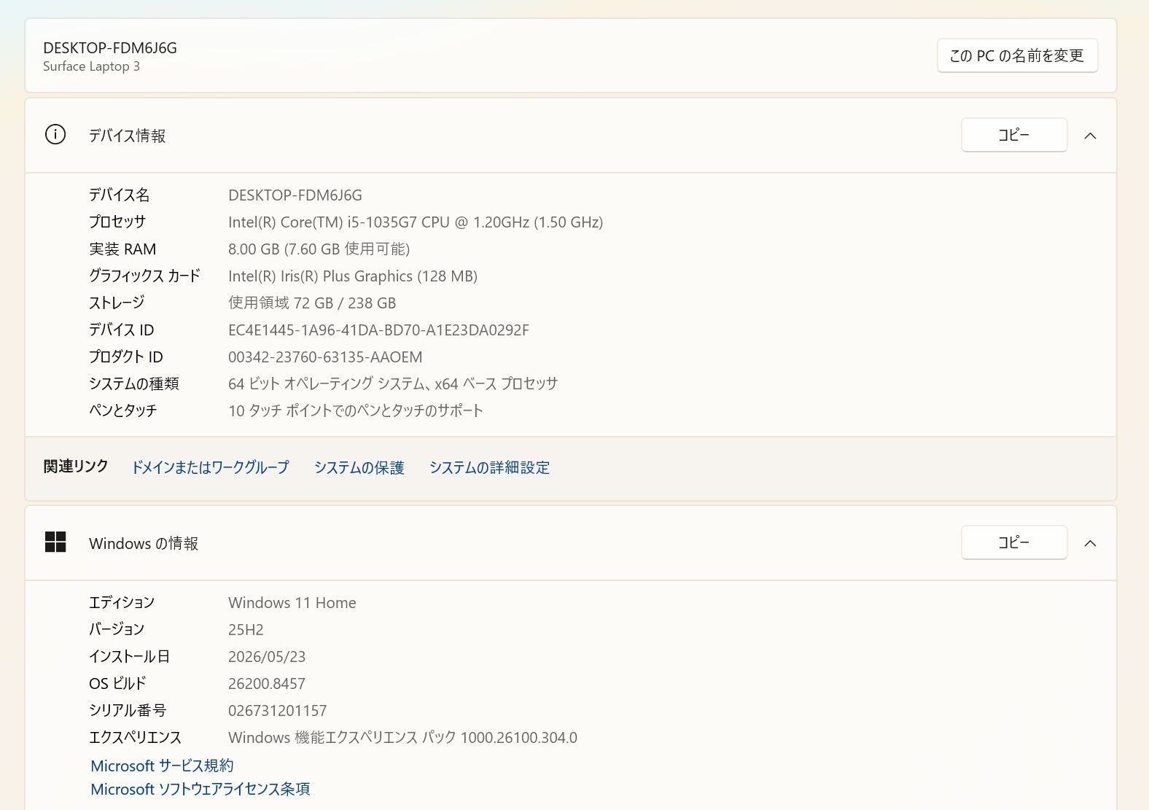The height and width of the screenshot is (810, 1149).
Task: Open システムの詳細設定 link
Action: tap(489, 467)
